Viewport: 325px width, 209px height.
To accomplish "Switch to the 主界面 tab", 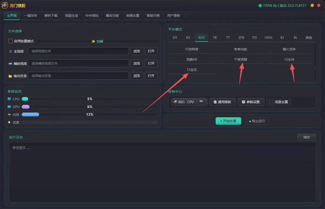I will point(12,16).
